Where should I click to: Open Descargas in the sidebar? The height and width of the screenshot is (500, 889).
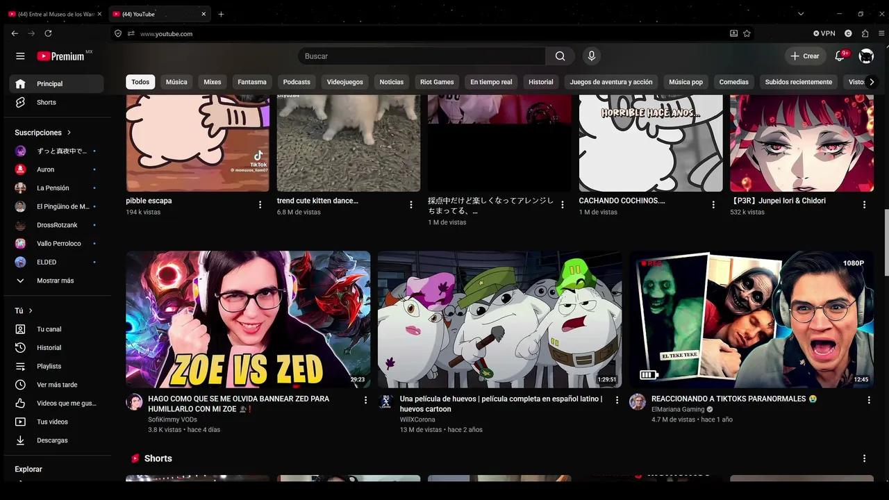56,440
